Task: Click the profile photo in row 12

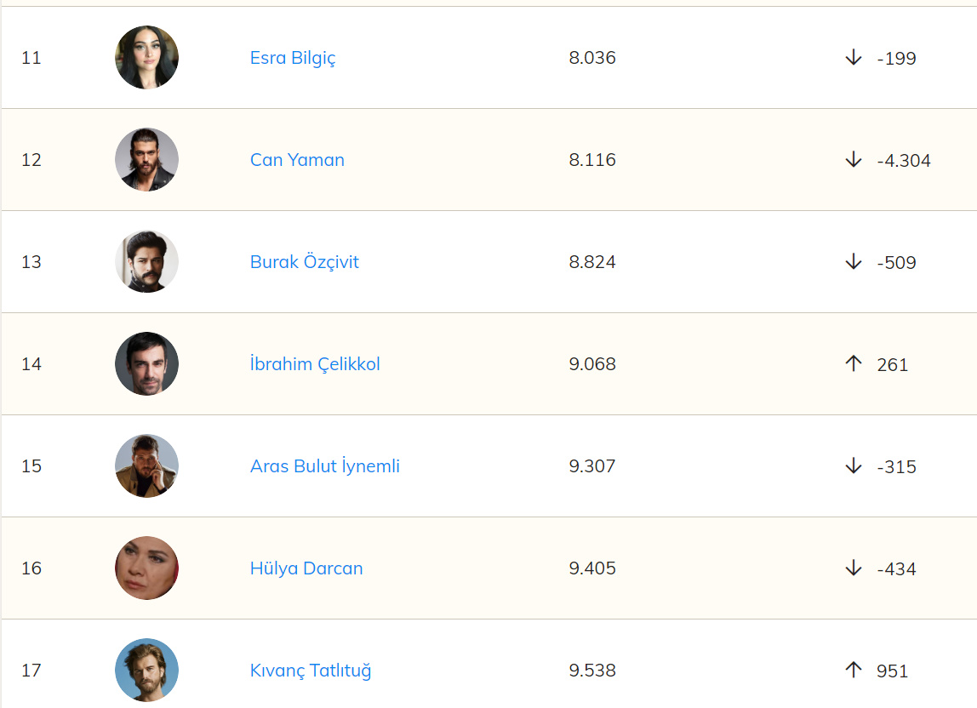Action: coord(146,160)
